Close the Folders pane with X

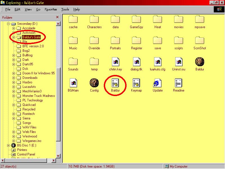(57, 17)
